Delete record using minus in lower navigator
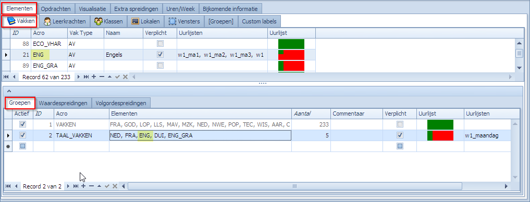 tap(91, 186)
